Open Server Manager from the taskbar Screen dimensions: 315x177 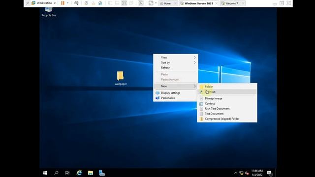(x=102, y=173)
